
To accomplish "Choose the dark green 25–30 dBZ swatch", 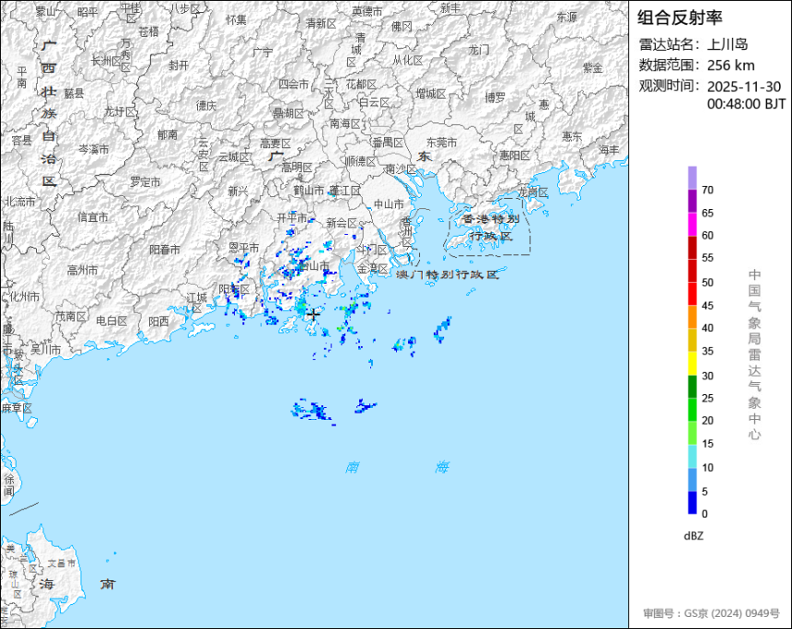I will 692,387.
